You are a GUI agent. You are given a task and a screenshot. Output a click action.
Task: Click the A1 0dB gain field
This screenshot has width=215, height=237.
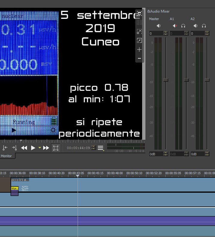click(177, 154)
